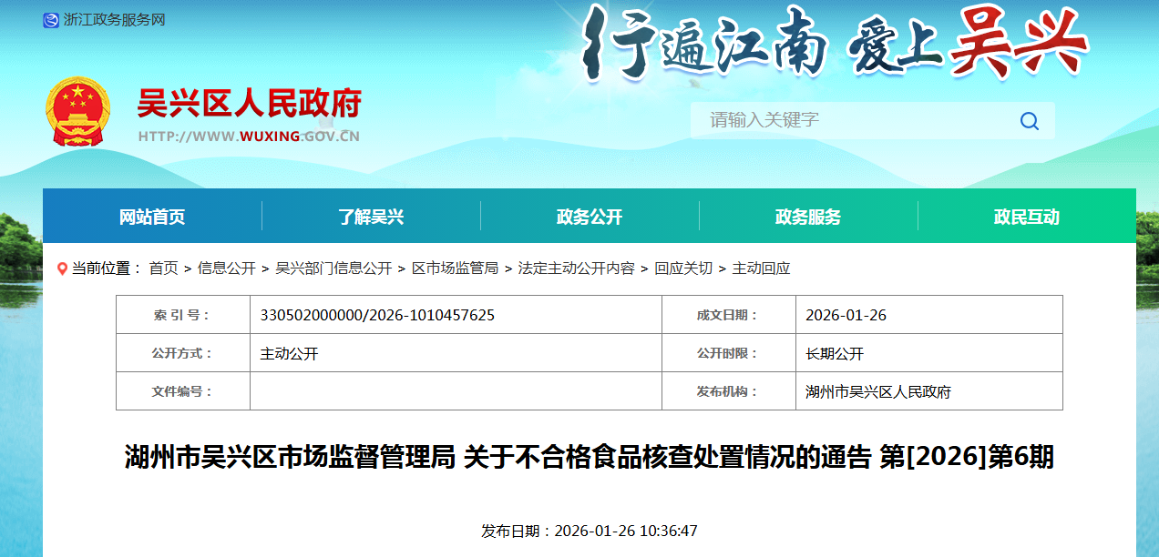The height and width of the screenshot is (557, 1159).
Task: Click the 成文日期 label cell
Action: 729,315
